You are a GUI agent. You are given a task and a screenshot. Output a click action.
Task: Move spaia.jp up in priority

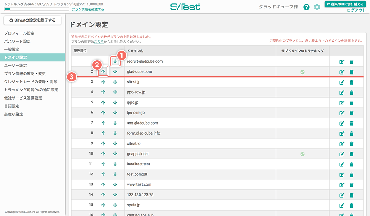pos(103,205)
